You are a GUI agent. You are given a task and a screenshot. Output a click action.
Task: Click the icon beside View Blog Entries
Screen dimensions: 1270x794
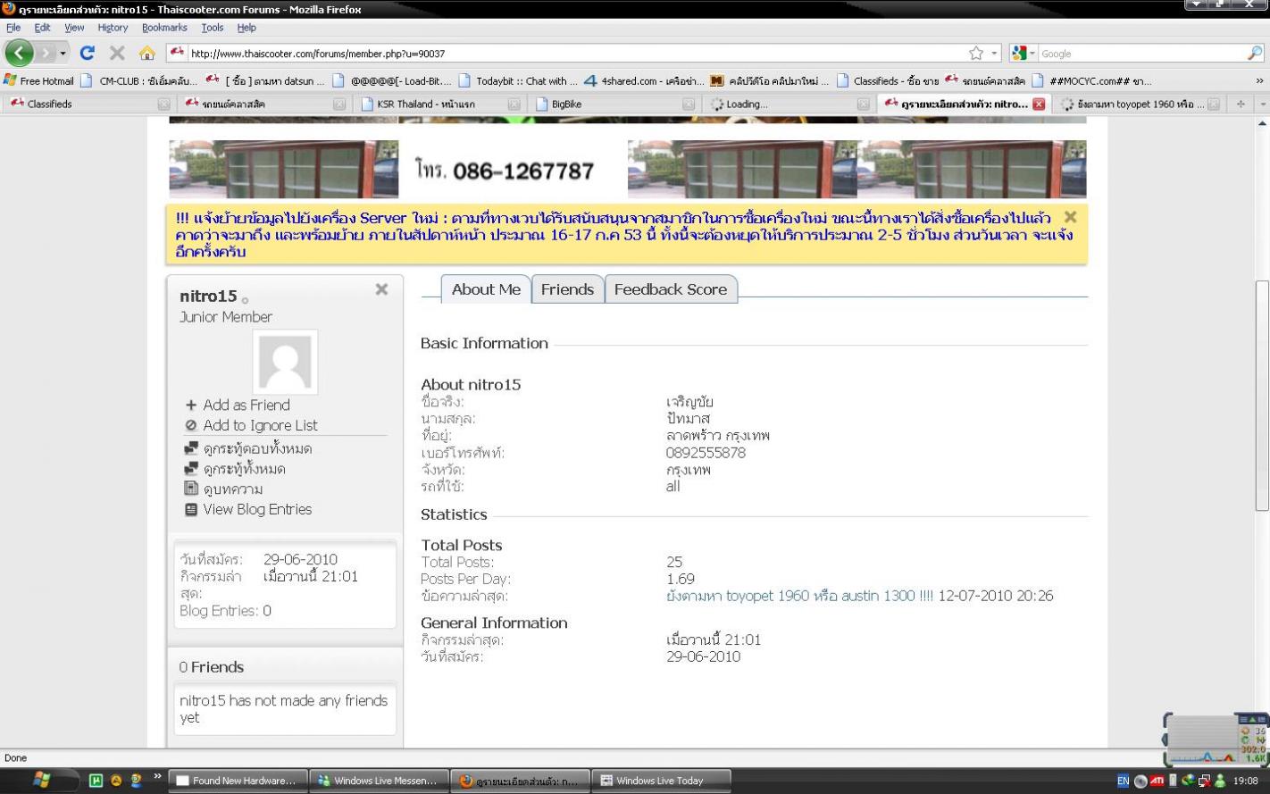click(x=190, y=509)
